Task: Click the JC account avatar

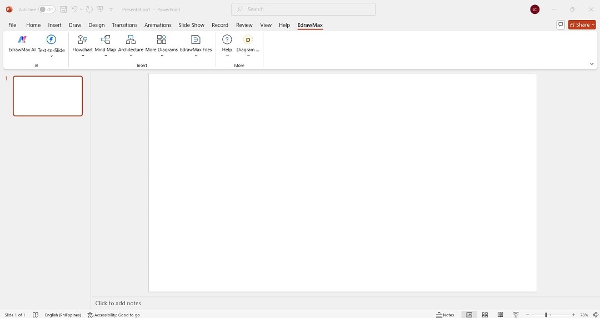Action: coord(534,9)
